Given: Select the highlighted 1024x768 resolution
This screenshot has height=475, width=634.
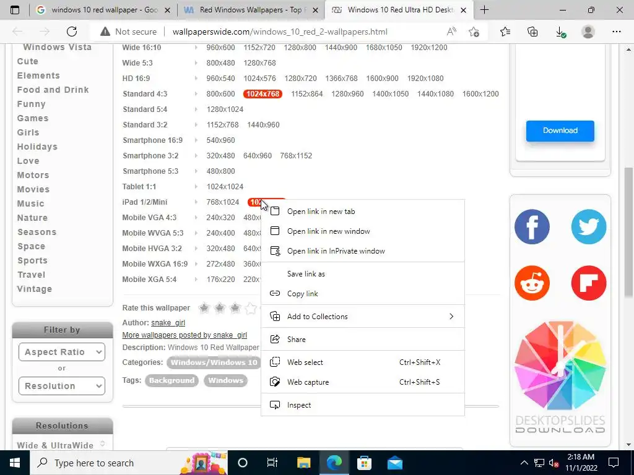Looking at the screenshot, I should pyautogui.click(x=263, y=94).
